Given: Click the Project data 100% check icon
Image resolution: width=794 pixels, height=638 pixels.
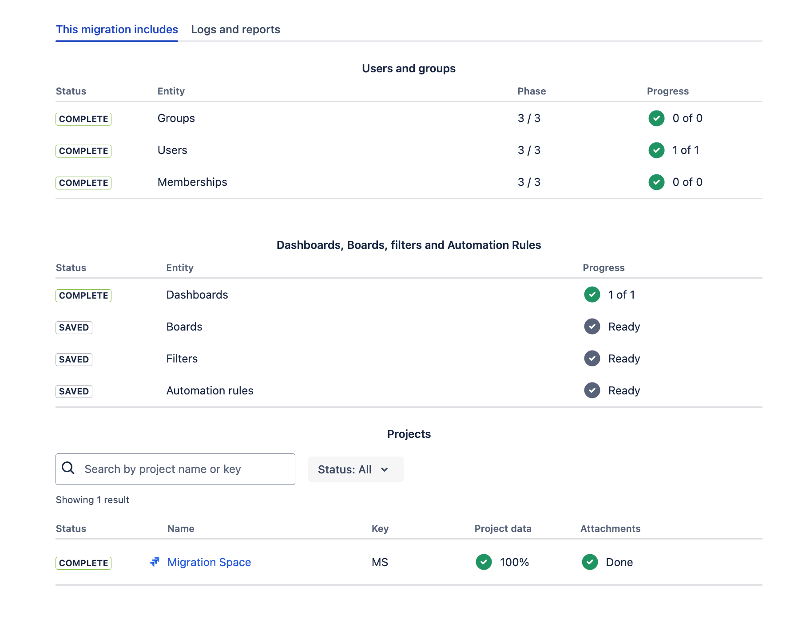Looking at the screenshot, I should 484,562.
